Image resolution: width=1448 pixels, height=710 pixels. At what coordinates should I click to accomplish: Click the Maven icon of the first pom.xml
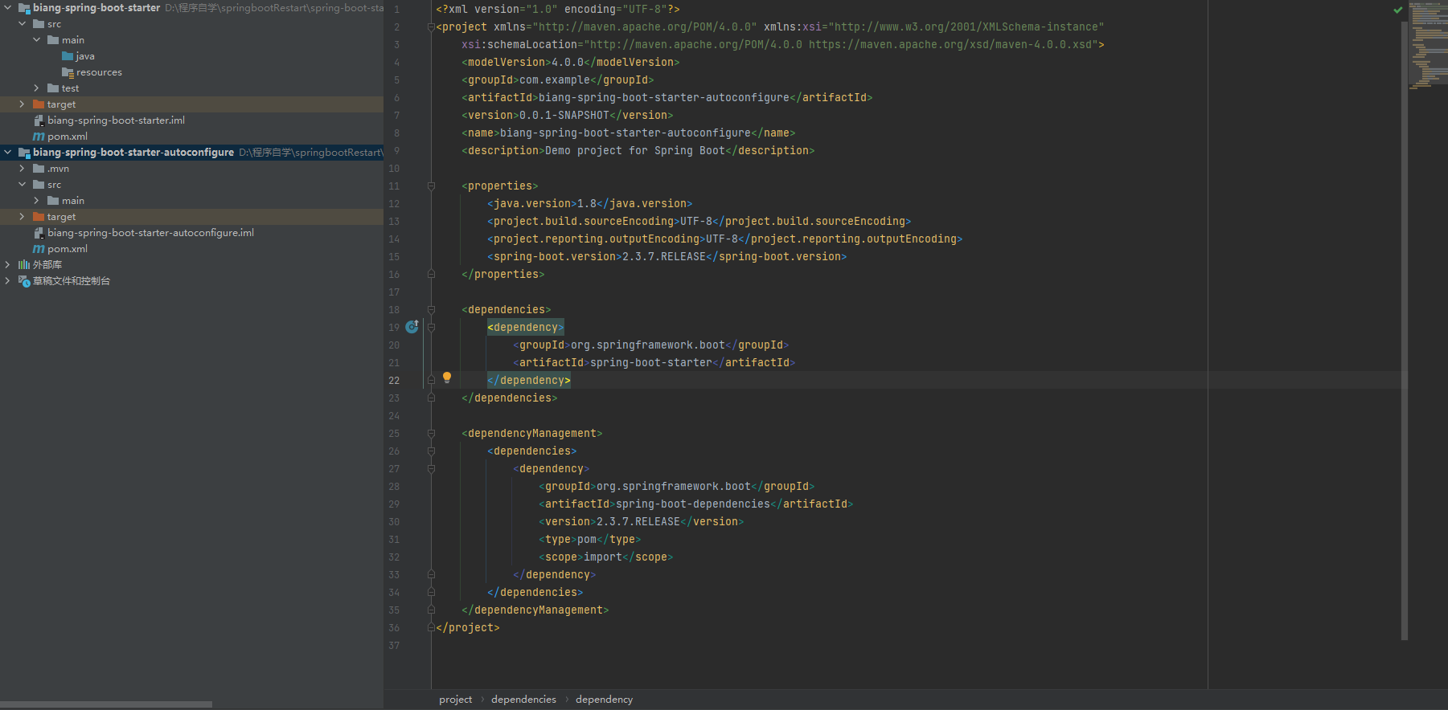point(39,137)
